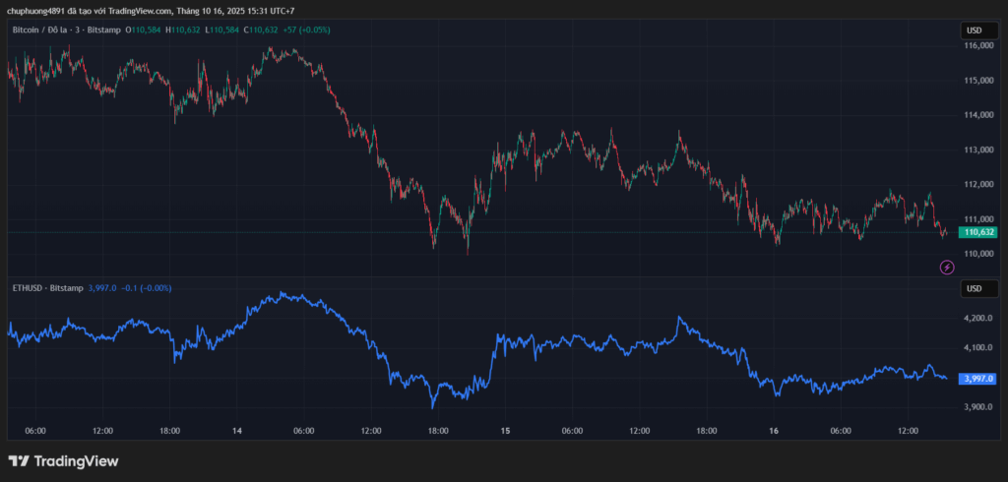Open the USD currency selector on Bitcoin pane
This screenshot has width=1008, height=482.
pos(973,31)
